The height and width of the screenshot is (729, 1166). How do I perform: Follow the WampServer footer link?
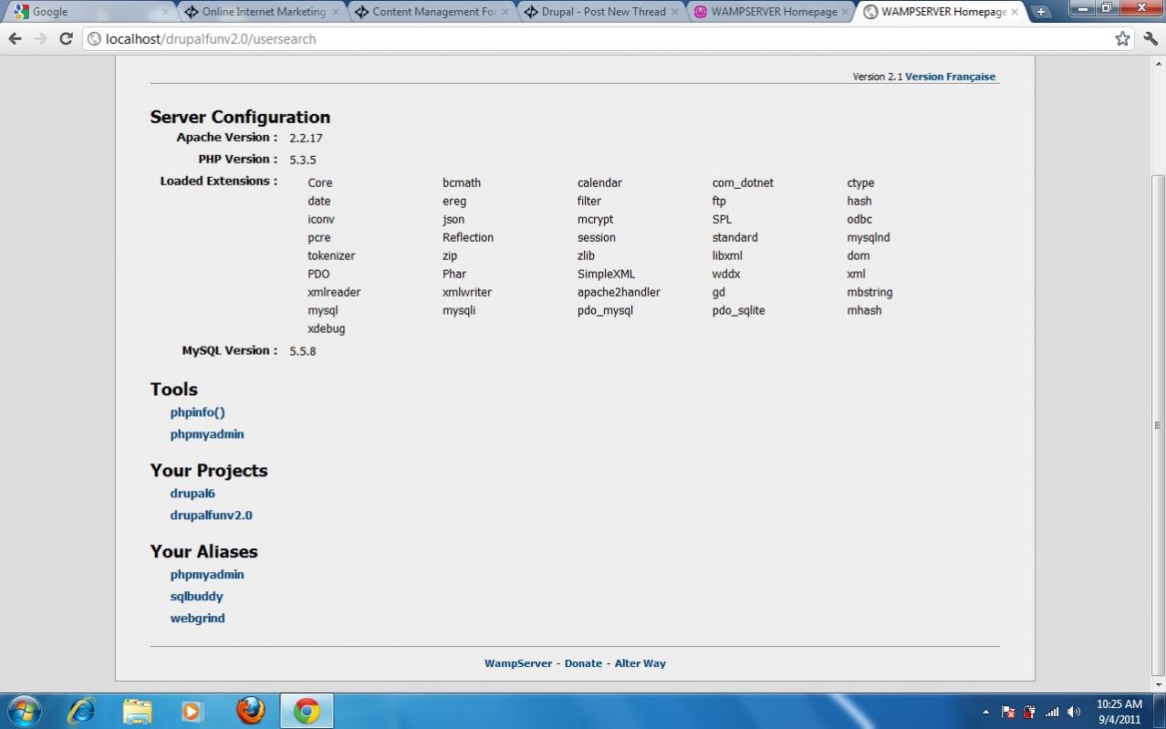click(x=518, y=663)
